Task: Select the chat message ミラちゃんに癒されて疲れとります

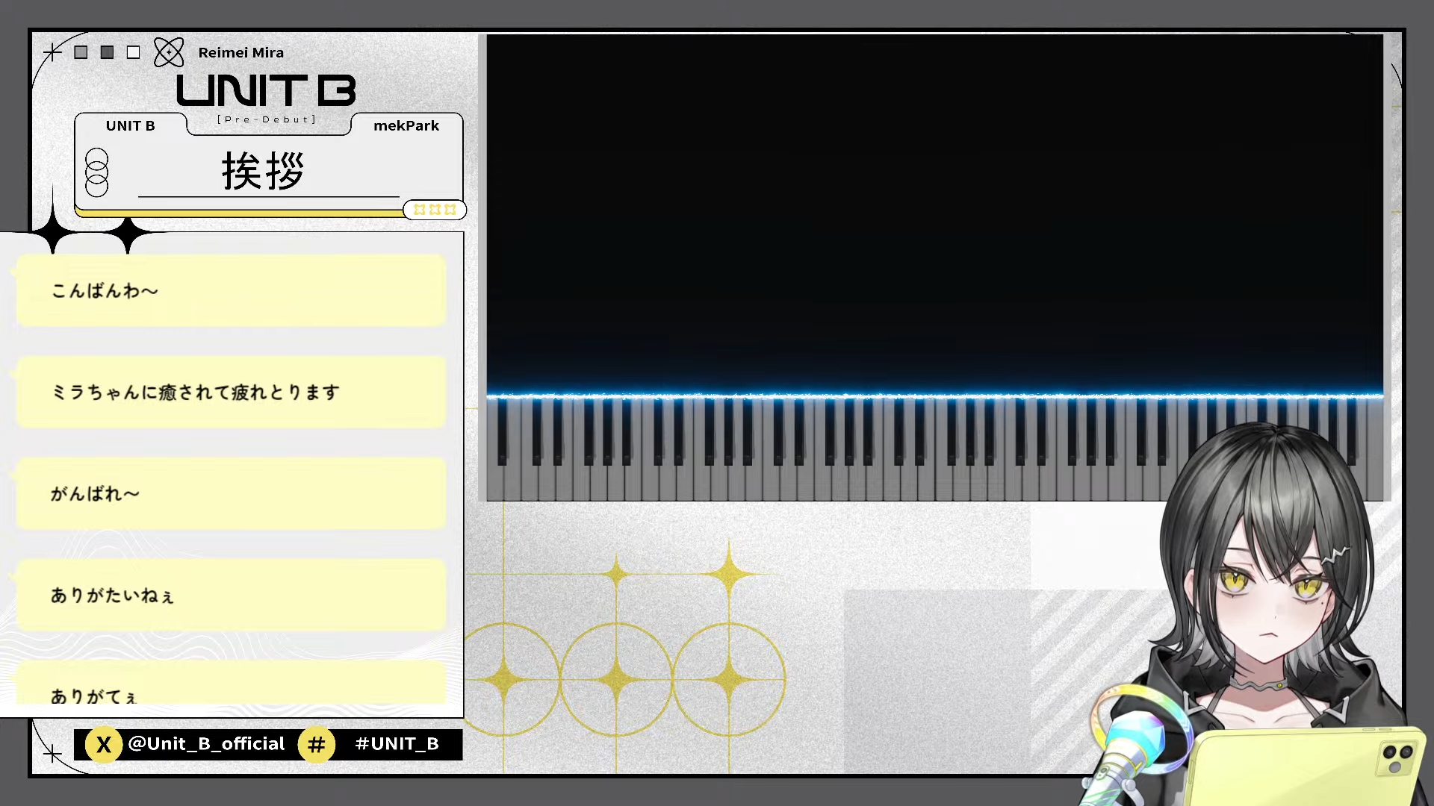Action: click(x=231, y=392)
